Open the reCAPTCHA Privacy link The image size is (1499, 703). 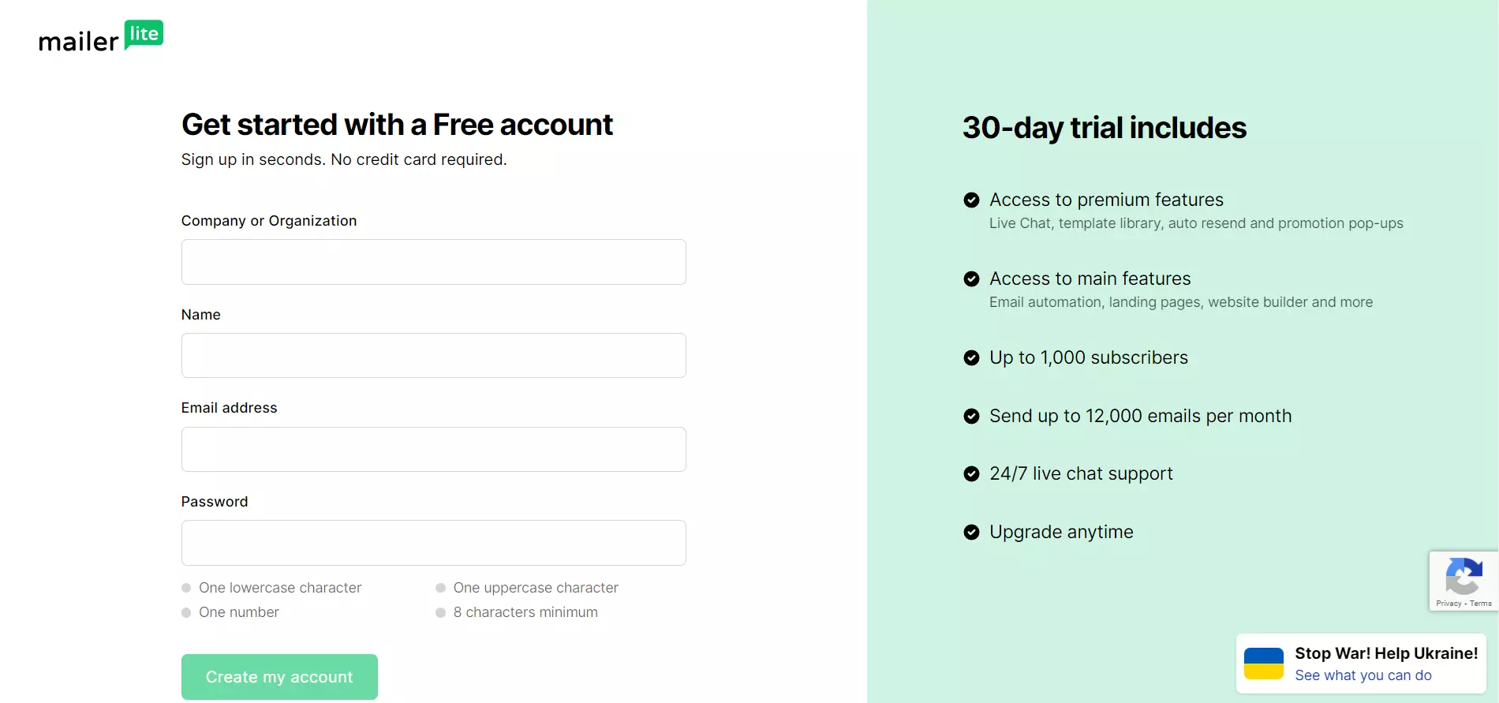[x=1450, y=603]
